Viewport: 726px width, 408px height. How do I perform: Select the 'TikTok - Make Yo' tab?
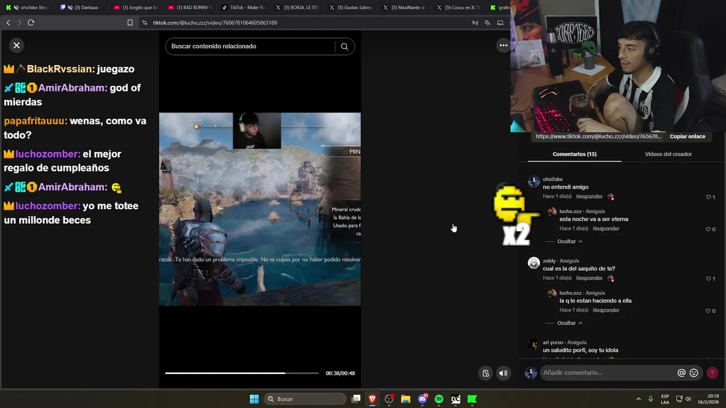[243, 7]
